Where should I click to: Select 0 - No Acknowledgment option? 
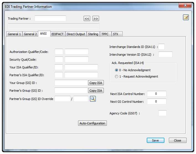click(x=117, y=70)
